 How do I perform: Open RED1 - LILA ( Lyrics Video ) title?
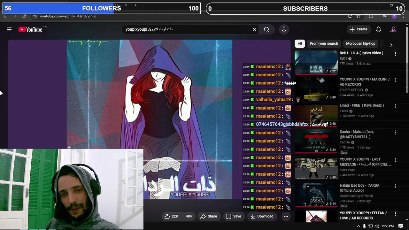point(361,53)
